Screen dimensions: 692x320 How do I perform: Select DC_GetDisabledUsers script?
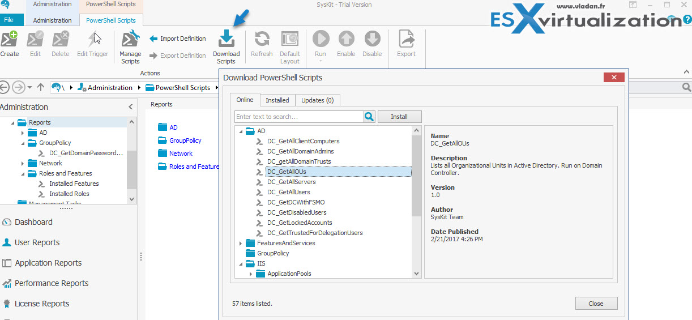tap(297, 212)
